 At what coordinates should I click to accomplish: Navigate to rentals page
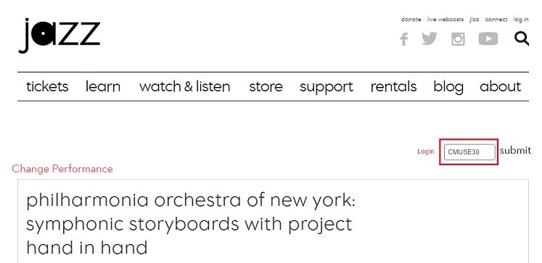coord(393,87)
